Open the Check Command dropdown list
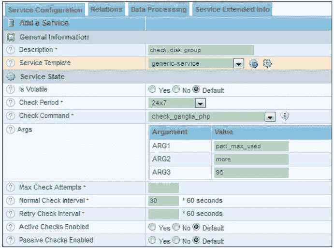334x248 pixels. coord(270,117)
